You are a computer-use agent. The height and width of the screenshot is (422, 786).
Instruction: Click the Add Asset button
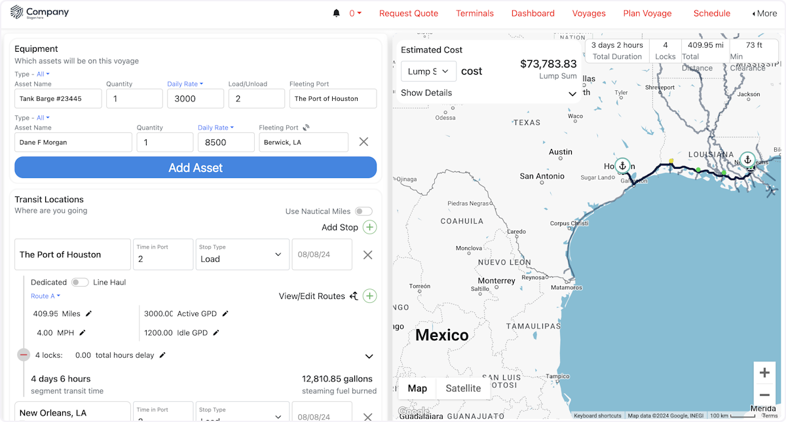pyautogui.click(x=195, y=167)
